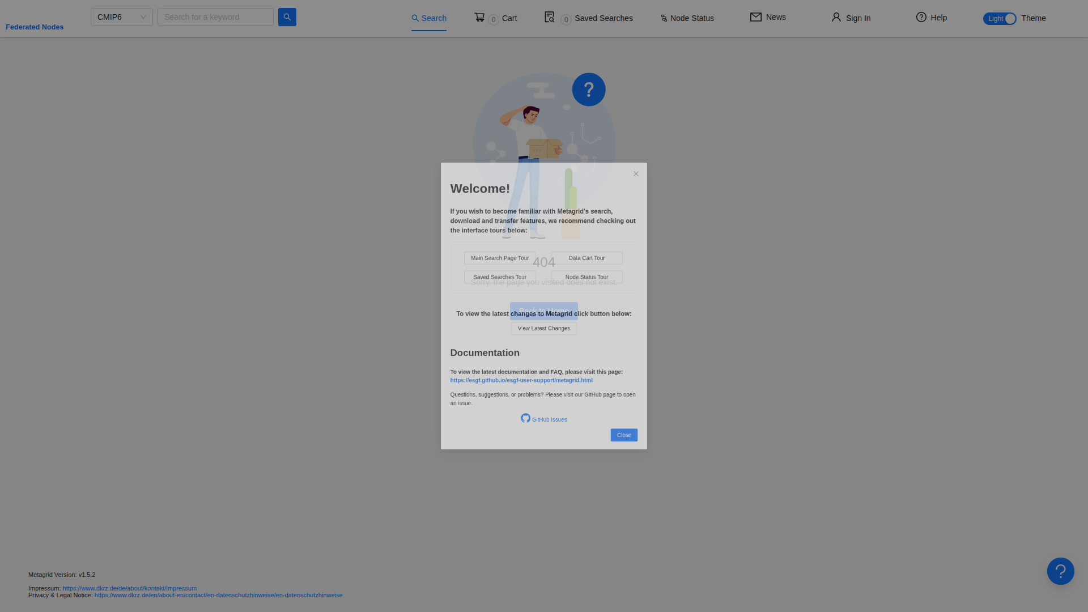Click the blue search magnifier button
The height and width of the screenshot is (612, 1088).
(x=287, y=17)
